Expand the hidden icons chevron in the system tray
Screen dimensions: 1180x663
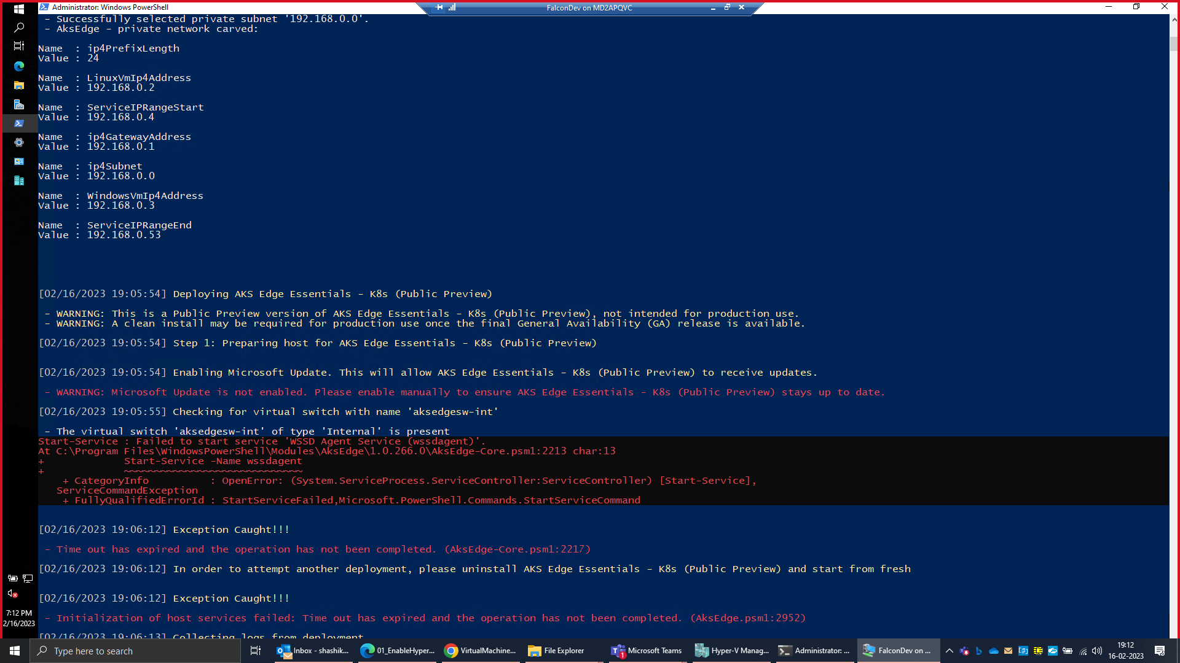coord(950,651)
